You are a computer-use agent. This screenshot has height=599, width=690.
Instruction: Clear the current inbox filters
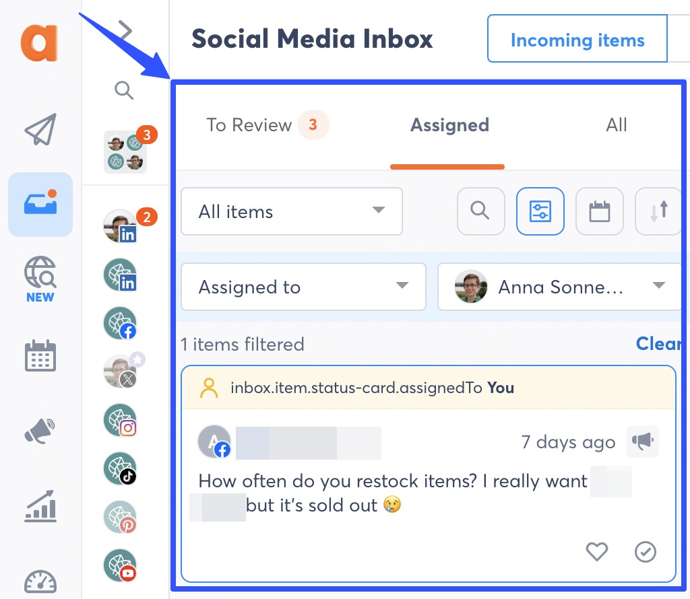point(661,344)
